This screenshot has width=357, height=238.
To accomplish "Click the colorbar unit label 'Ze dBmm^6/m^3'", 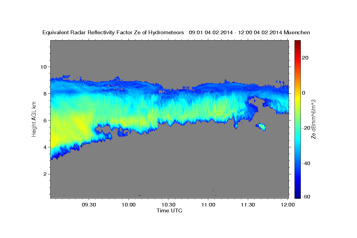I will 313,119.
